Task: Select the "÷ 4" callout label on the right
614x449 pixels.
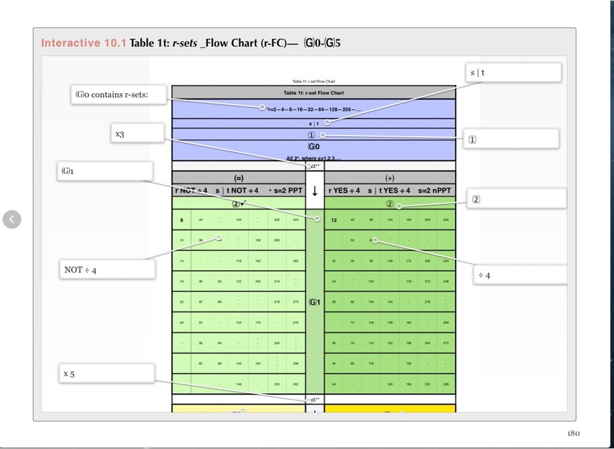Action: (x=519, y=275)
